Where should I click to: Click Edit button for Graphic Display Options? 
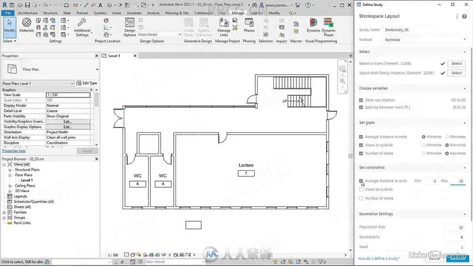tap(68, 127)
